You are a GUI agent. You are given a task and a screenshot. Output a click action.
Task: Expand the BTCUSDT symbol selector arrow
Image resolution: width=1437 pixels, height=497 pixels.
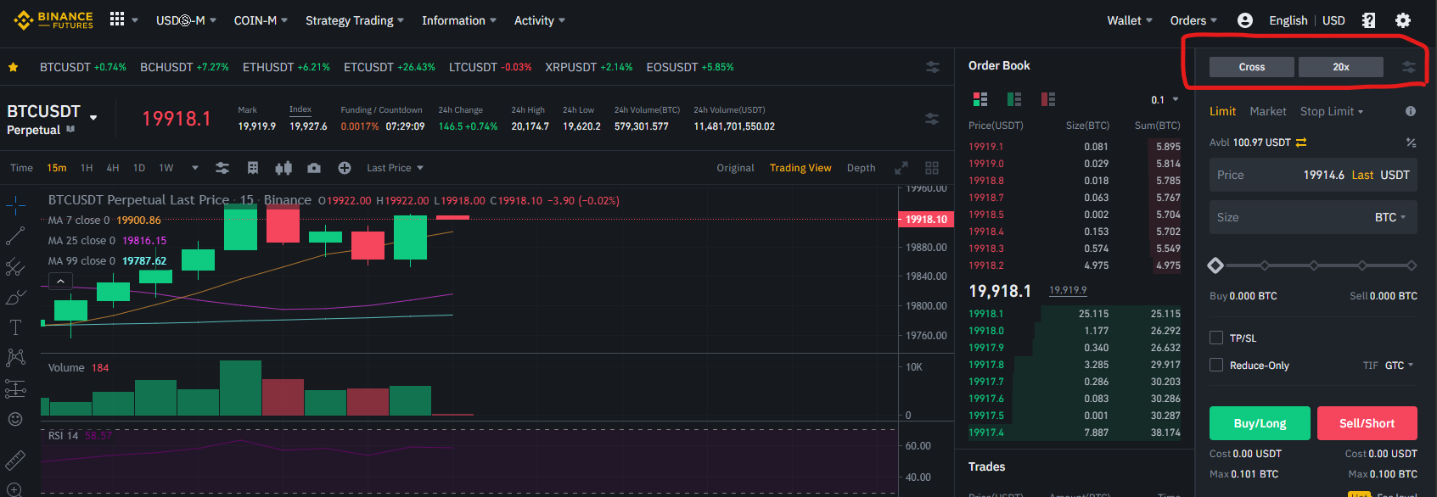[x=93, y=118]
